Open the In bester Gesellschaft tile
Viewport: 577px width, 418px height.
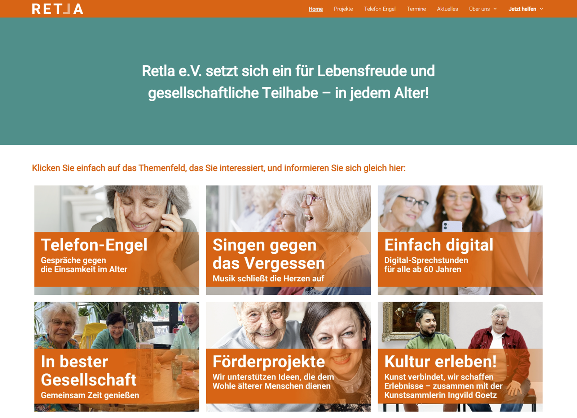(x=116, y=357)
